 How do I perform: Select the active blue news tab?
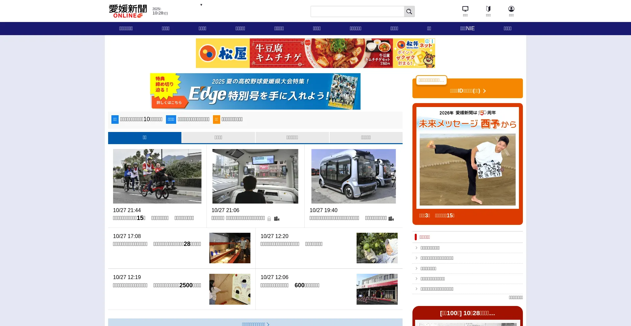145,138
